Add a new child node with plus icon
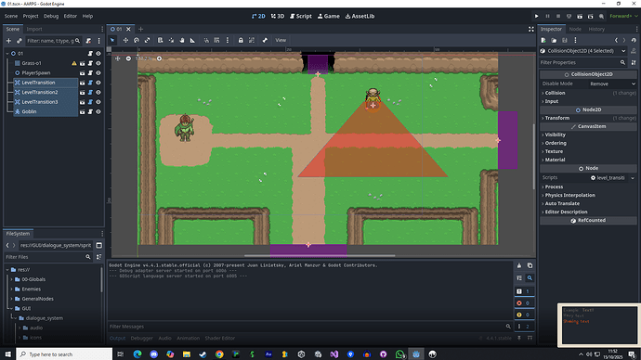The width and height of the screenshot is (641, 360). 8,41
